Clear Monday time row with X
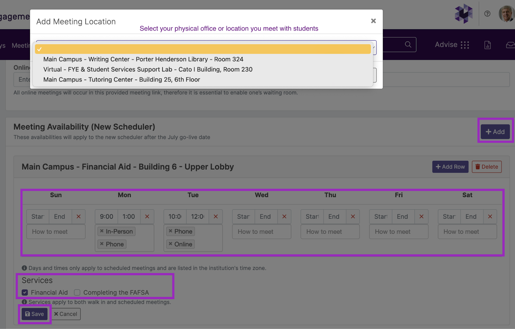Screen dimensions: 515x329 [147, 216]
